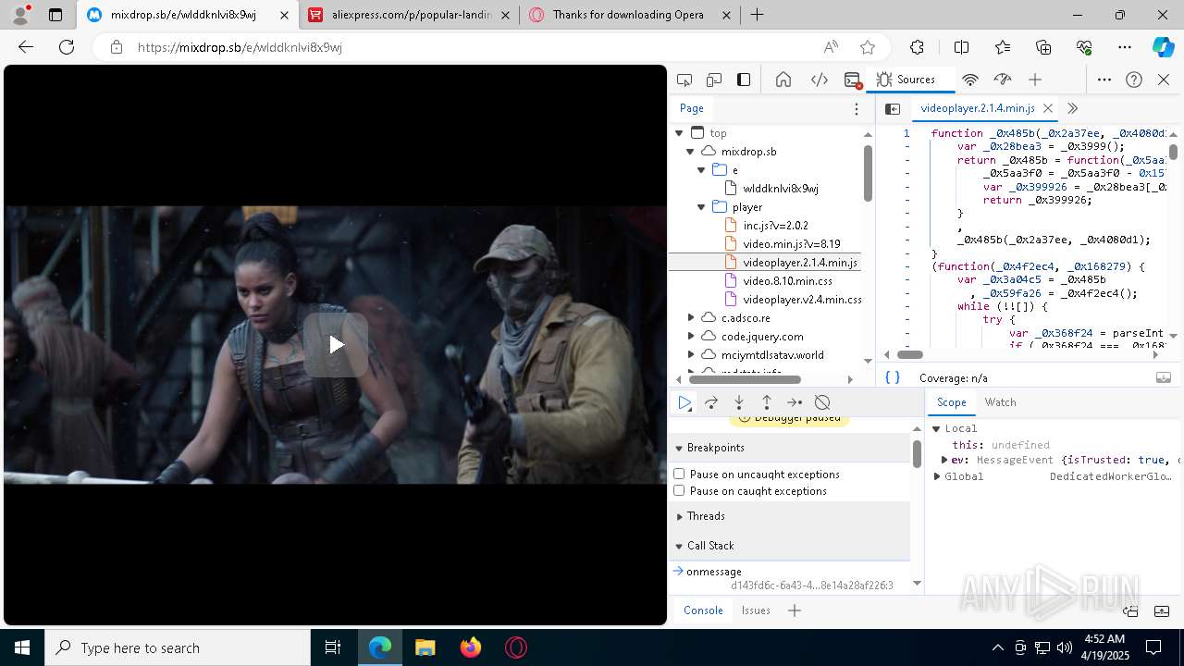
Task: Open the Network tool wifi icon
Action: [x=970, y=80]
